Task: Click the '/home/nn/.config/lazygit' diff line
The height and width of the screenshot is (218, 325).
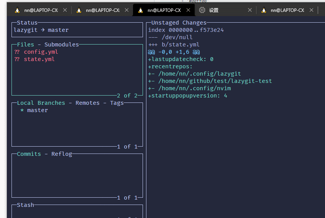Action: 194,74
